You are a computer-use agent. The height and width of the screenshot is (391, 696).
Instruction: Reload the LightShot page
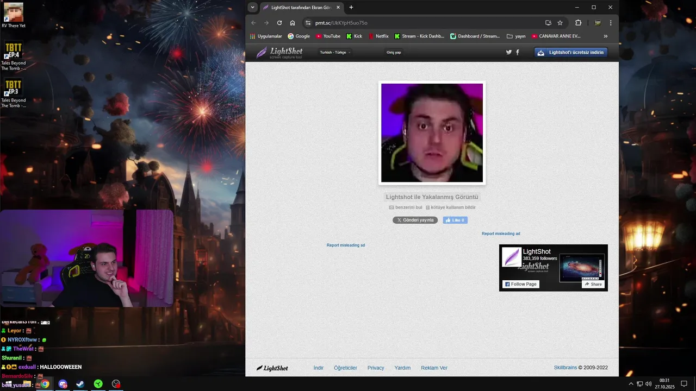(x=279, y=23)
